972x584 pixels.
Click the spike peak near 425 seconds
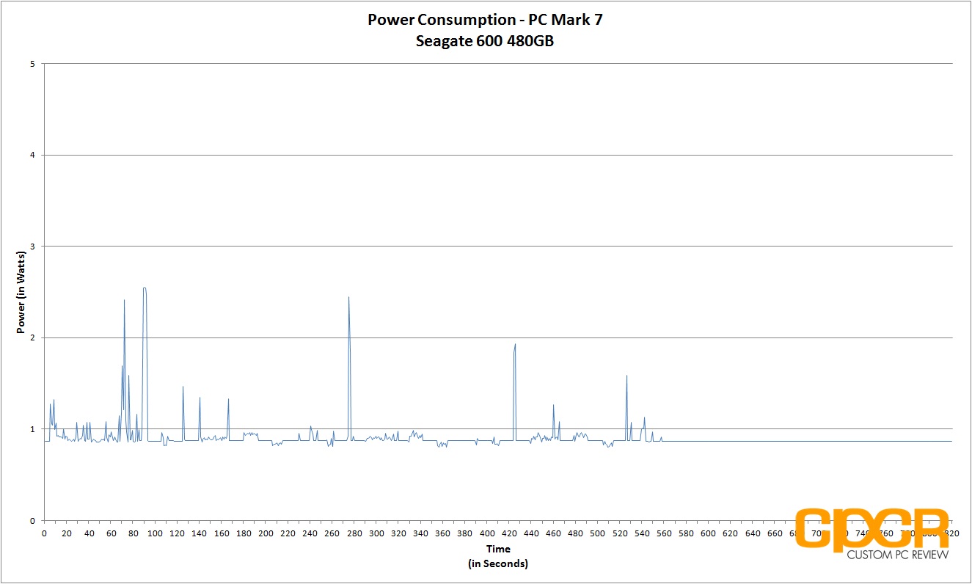(515, 344)
